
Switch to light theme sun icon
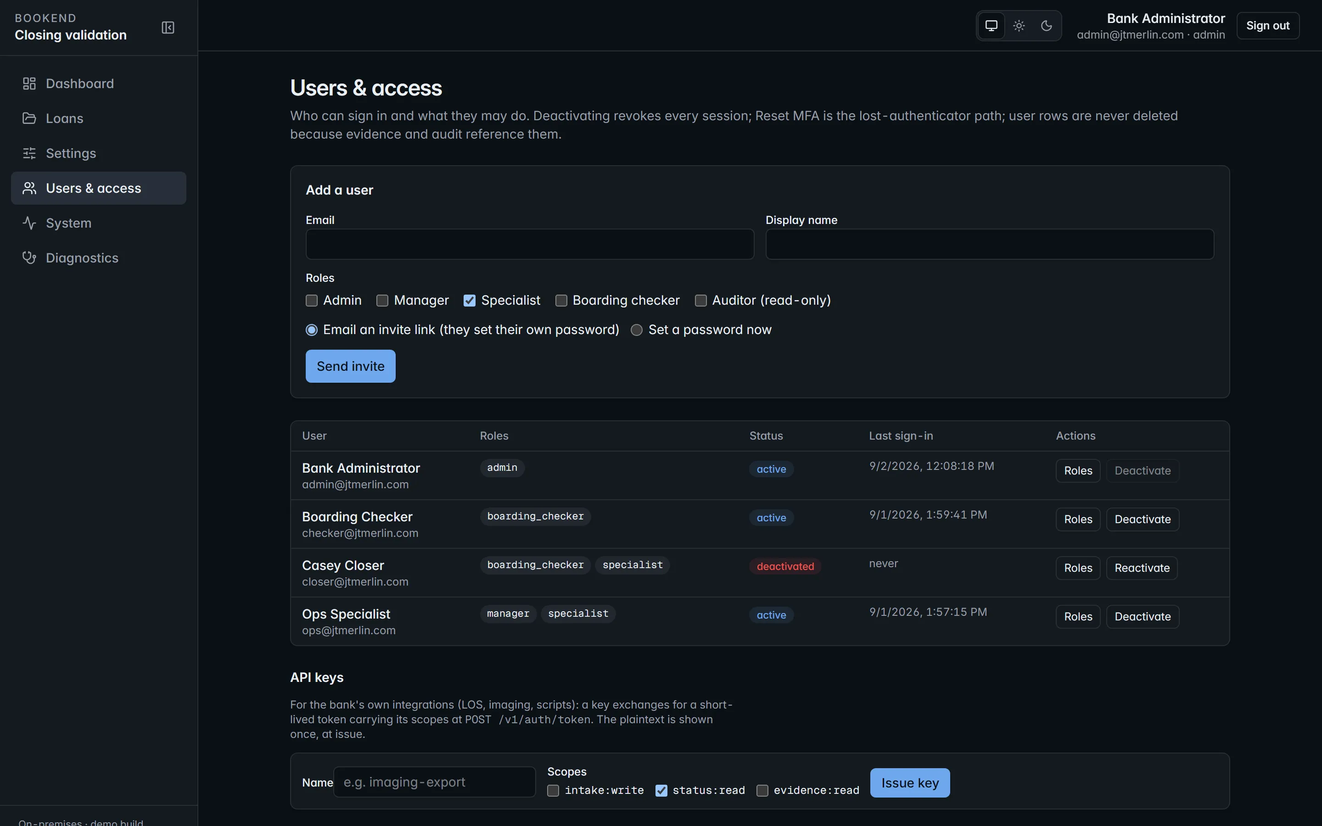click(x=1019, y=26)
